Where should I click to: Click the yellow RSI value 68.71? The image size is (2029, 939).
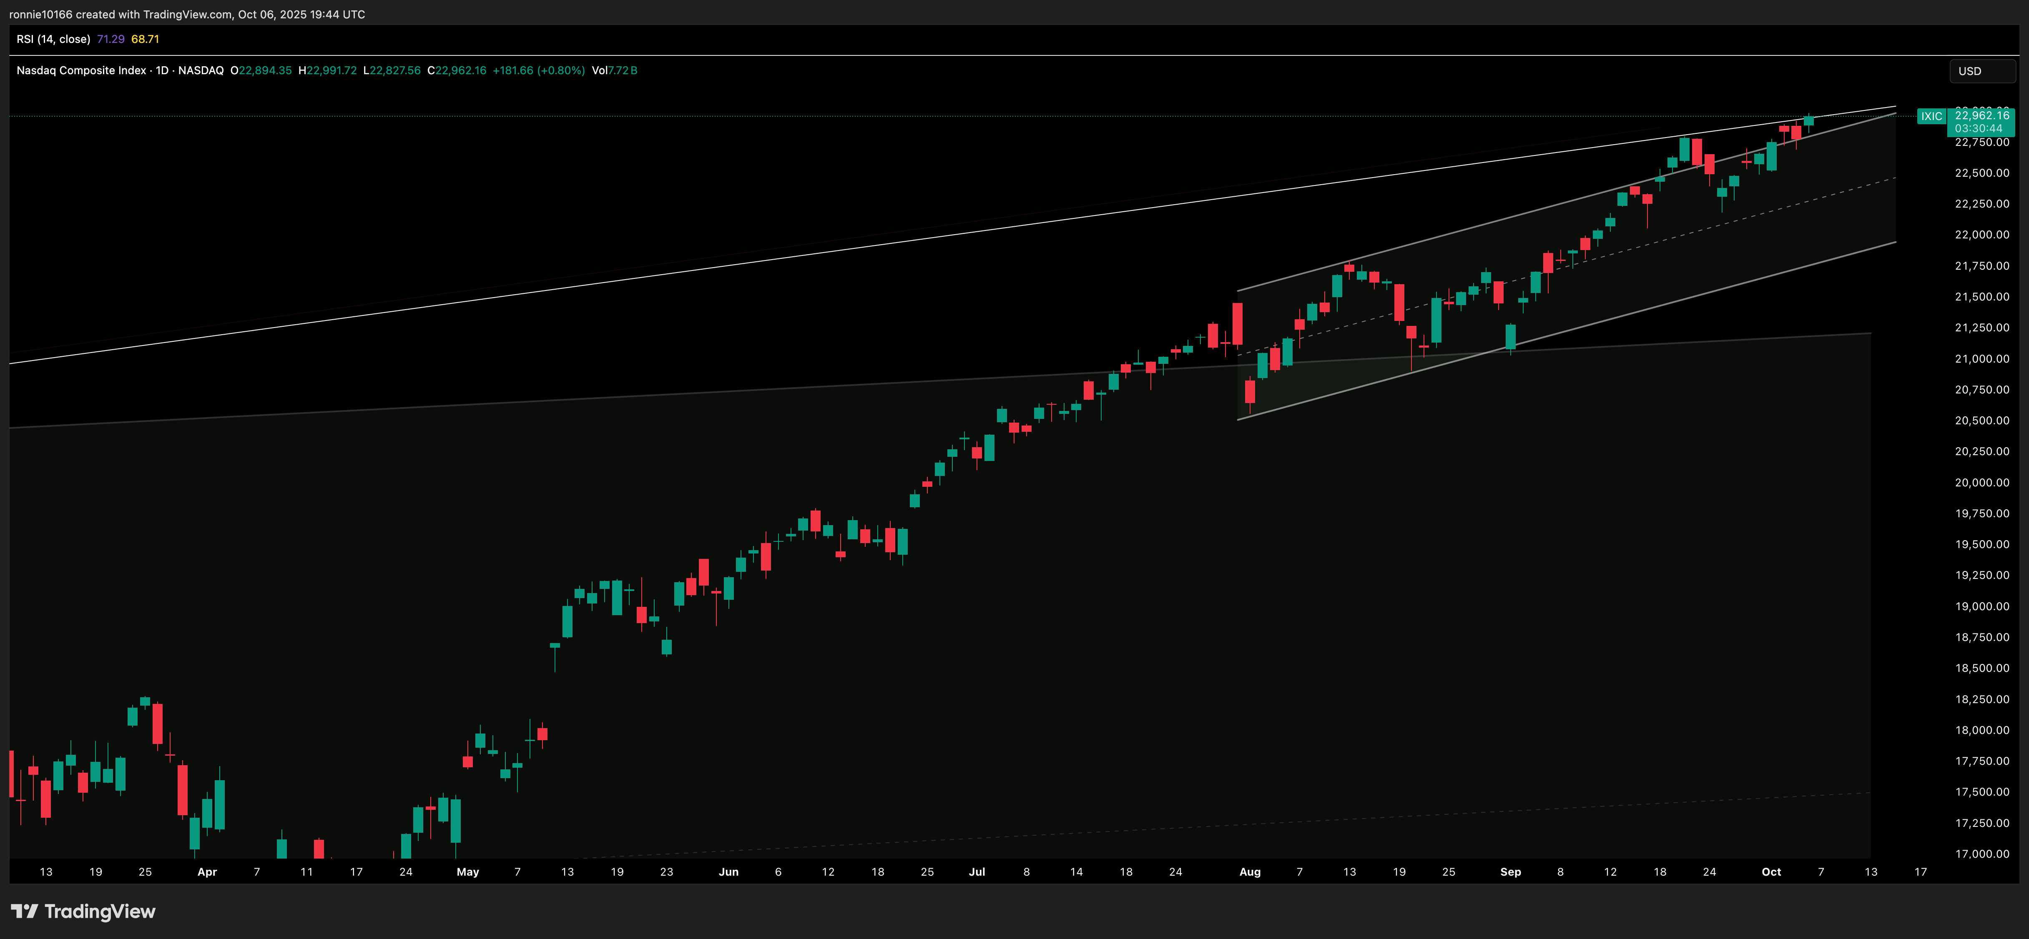145,39
